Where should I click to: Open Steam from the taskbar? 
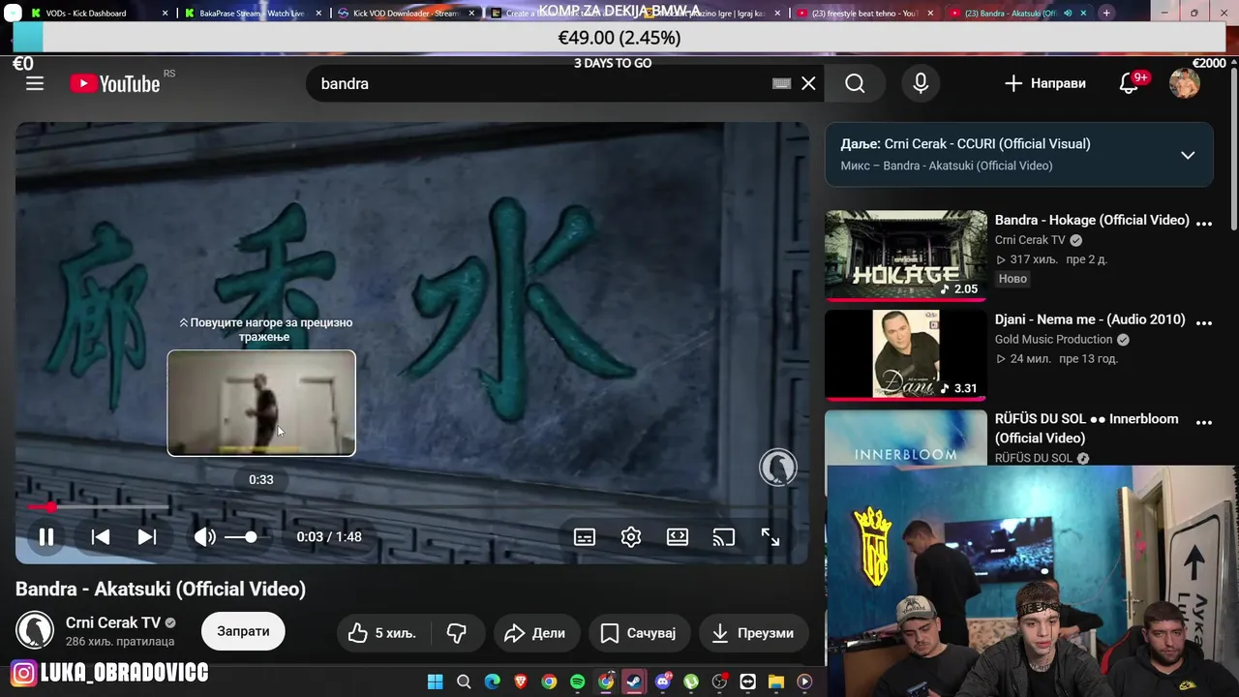click(634, 682)
